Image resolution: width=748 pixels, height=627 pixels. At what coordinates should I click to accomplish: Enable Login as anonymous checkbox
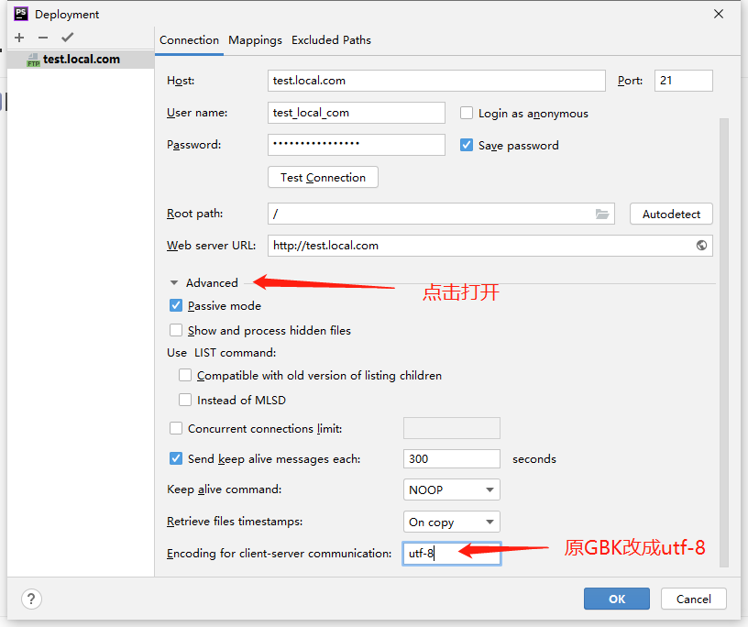pos(467,113)
